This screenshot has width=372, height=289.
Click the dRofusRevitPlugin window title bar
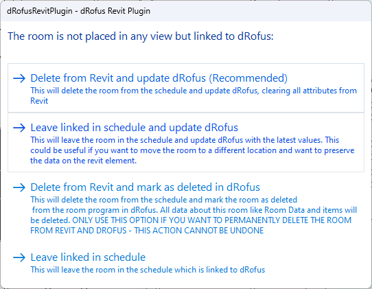click(x=186, y=11)
